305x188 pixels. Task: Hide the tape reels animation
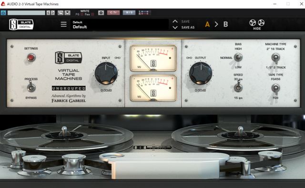pos(257,28)
